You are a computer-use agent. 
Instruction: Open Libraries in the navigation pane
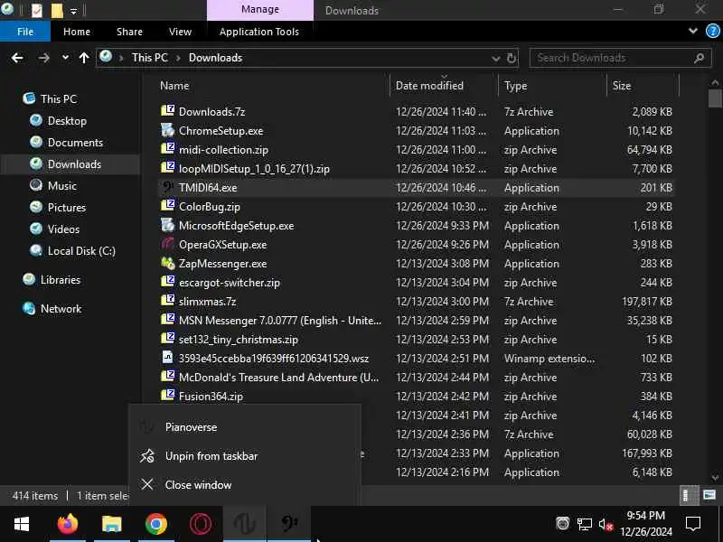[60, 280]
